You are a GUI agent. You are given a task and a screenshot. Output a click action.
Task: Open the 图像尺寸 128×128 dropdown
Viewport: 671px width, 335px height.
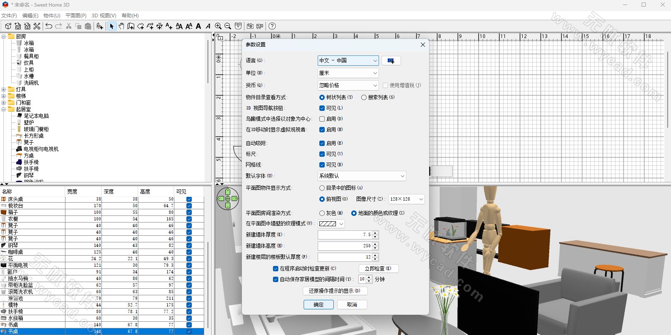(406, 199)
